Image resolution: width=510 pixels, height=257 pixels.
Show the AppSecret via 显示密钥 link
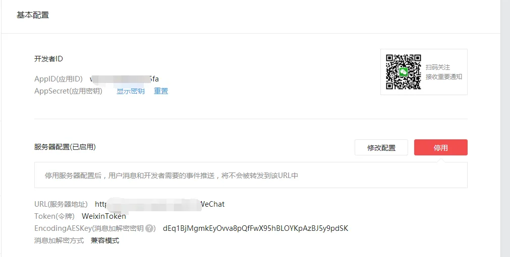[131, 91]
